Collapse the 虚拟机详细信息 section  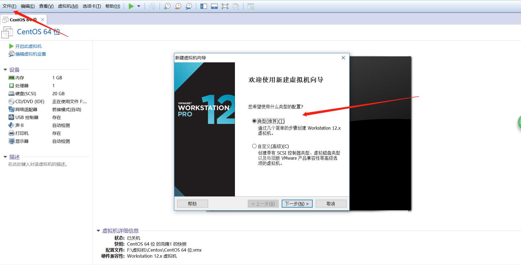[98, 231]
